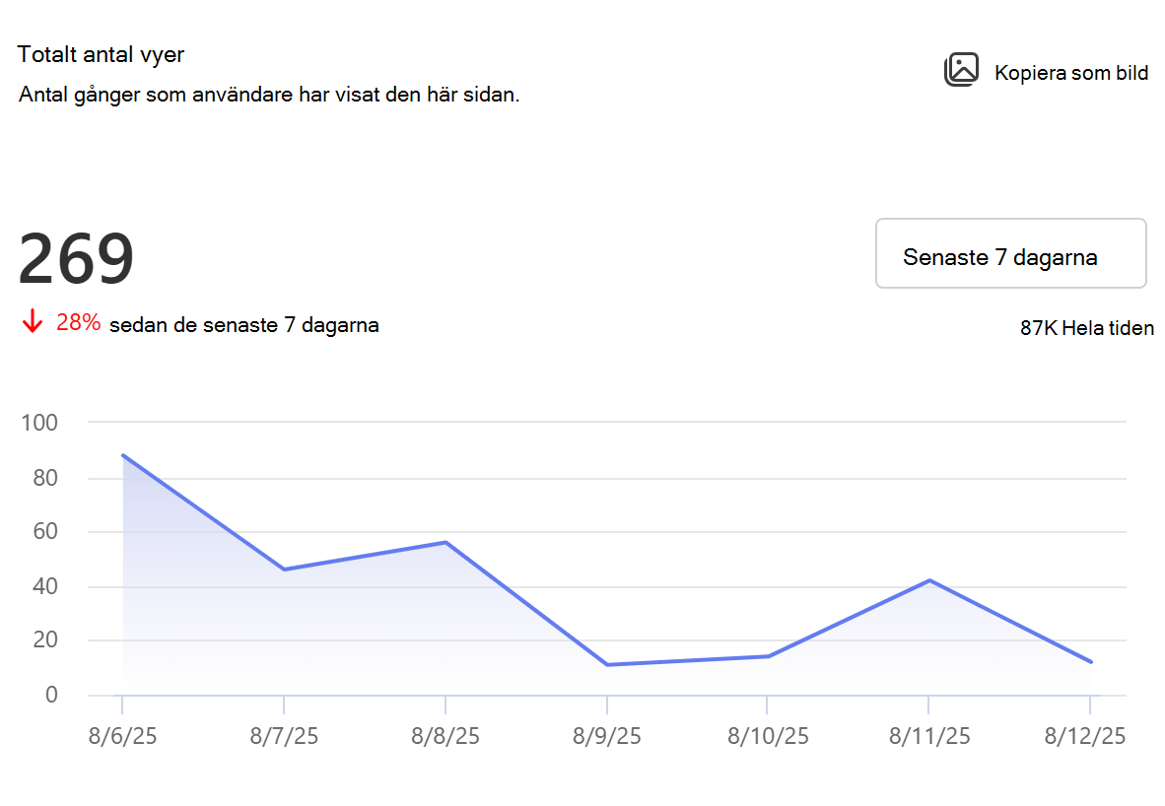Click the page views description text

click(x=269, y=96)
